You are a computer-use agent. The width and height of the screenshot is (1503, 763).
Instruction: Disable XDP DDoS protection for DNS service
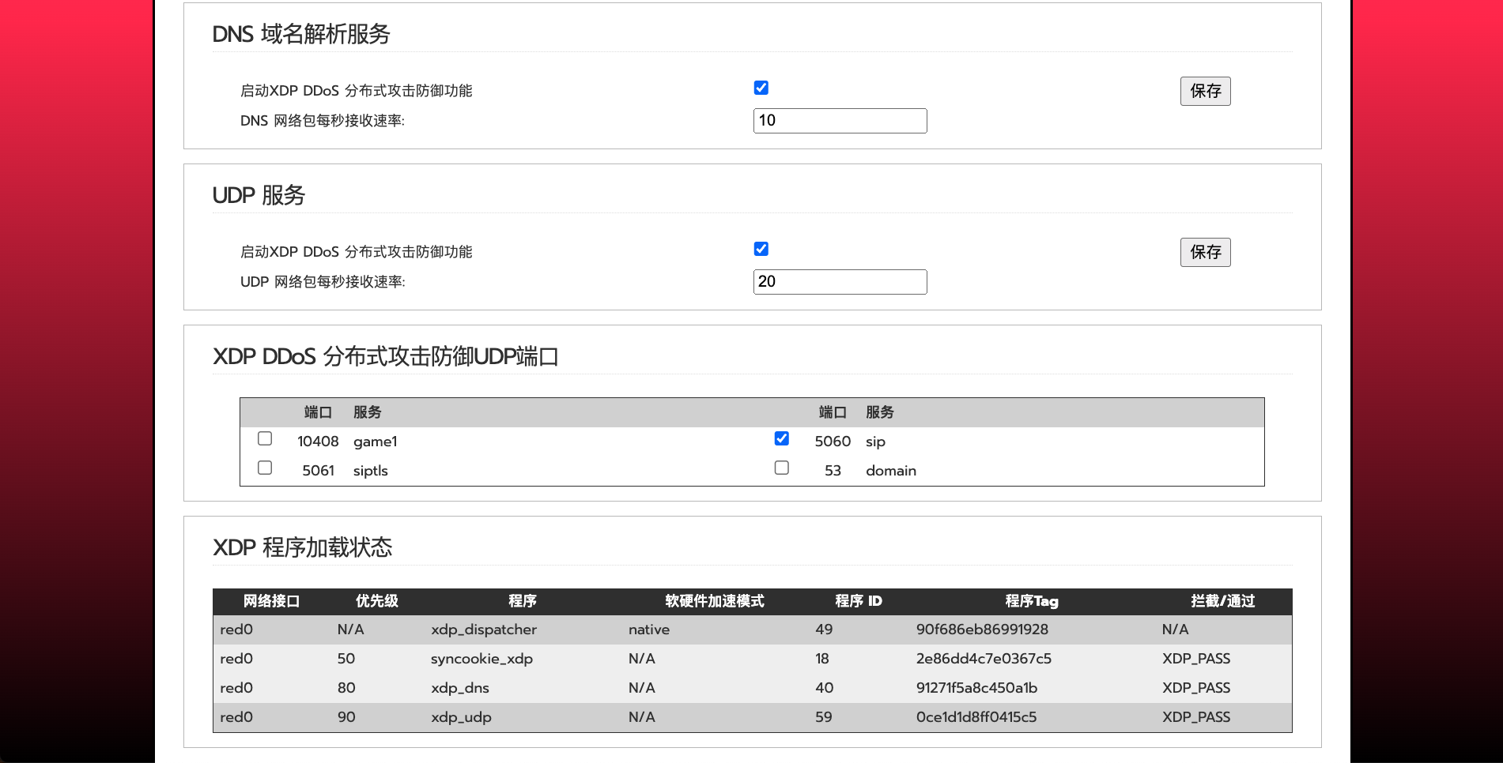point(761,88)
